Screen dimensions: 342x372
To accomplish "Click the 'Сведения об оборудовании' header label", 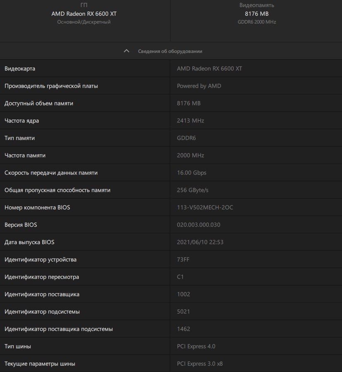I will click(170, 51).
